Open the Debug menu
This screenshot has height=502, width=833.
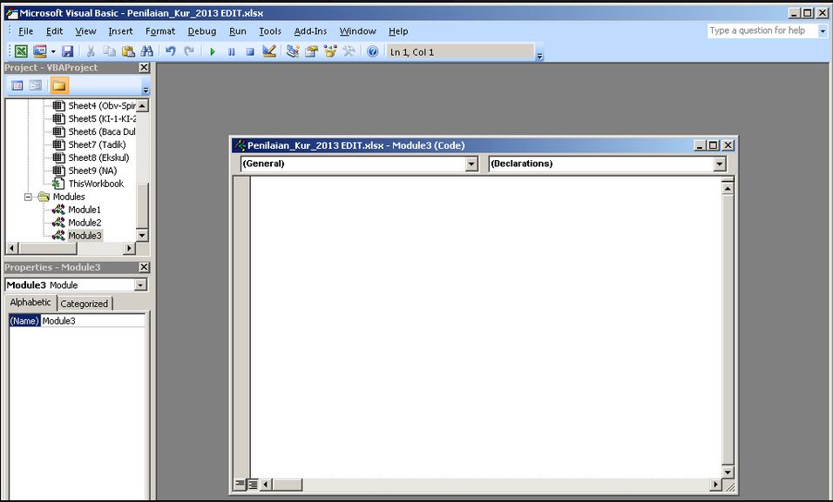click(x=201, y=30)
